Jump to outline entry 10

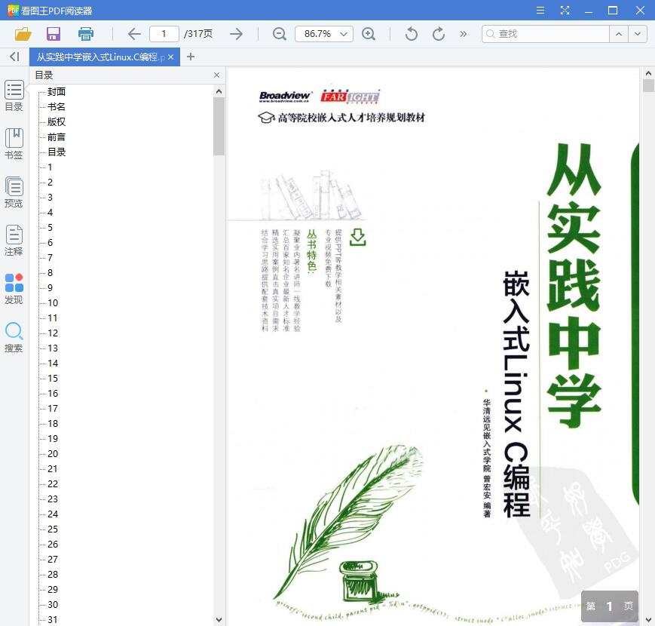(x=53, y=303)
